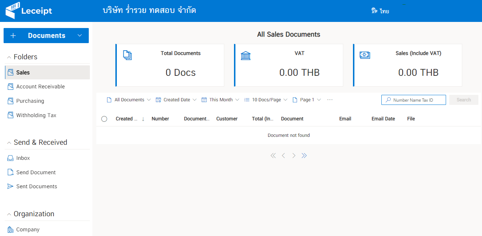Go to the next page arrow
The image size is (482, 236).
coord(294,156)
